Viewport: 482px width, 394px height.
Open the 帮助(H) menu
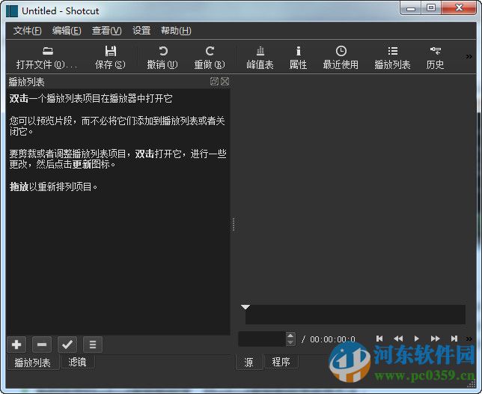coord(176,31)
